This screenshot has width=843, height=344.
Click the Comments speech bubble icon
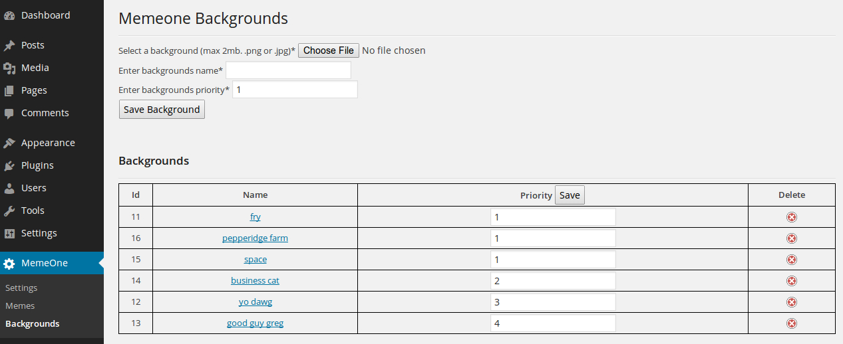[x=9, y=113]
